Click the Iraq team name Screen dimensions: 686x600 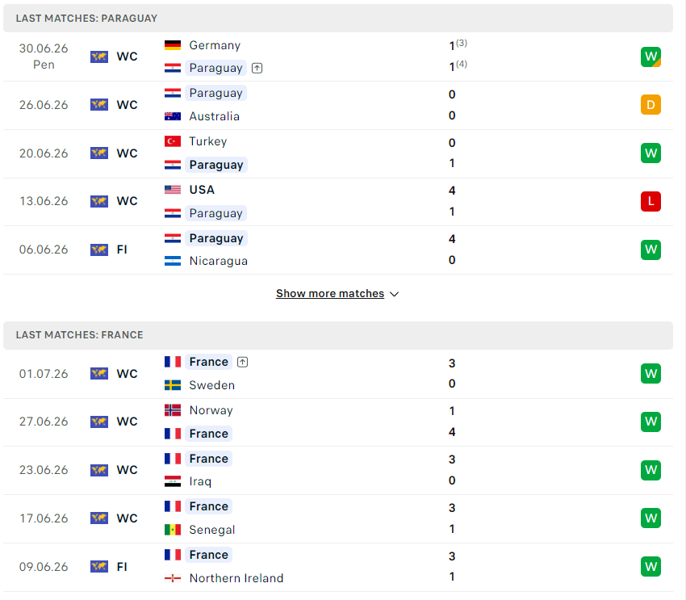tap(200, 482)
